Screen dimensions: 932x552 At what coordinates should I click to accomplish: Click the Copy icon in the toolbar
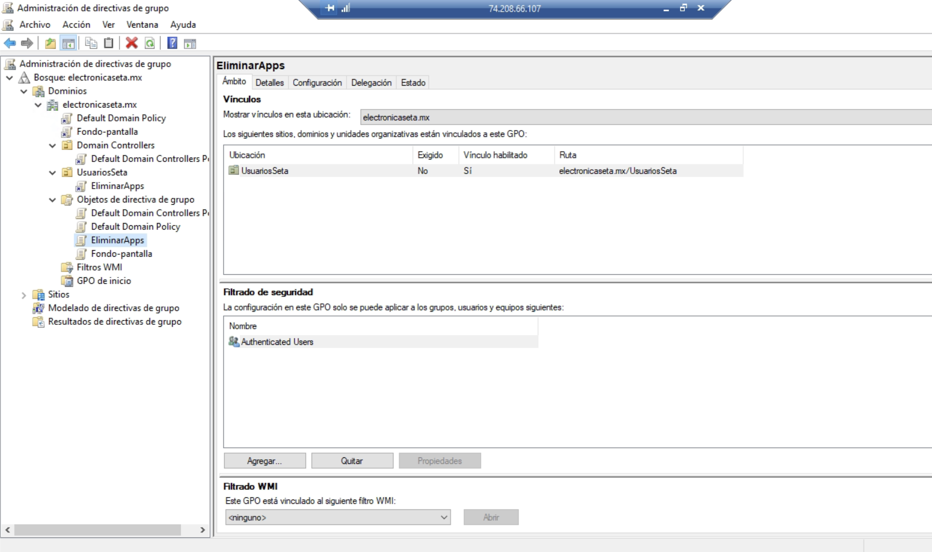(91, 43)
